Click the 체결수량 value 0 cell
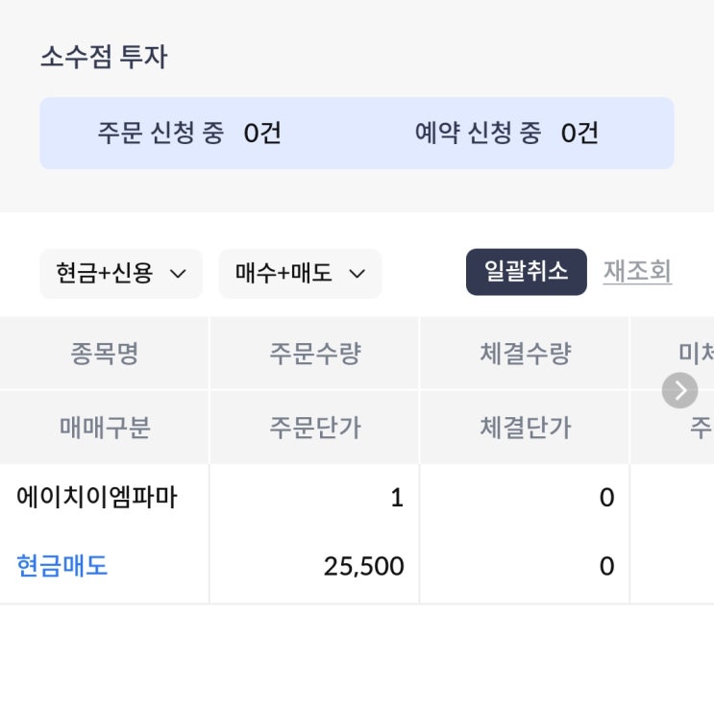The width and height of the screenshot is (714, 714). pyautogui.click(x=606, y=499)
